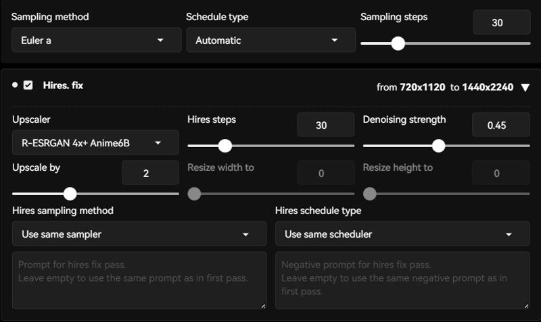Open the Sampling method dropdown showing Euler a
The height and width of the screenshot is (322, 541).
click(x=96, y=41)
